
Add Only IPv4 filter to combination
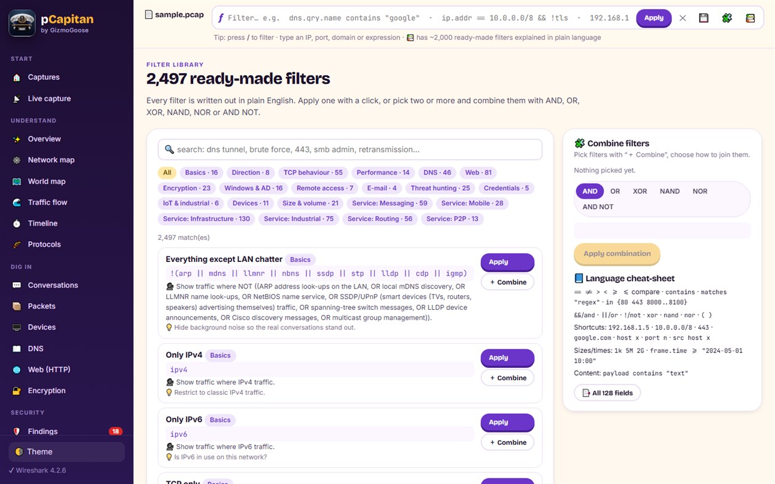point(507,378)
